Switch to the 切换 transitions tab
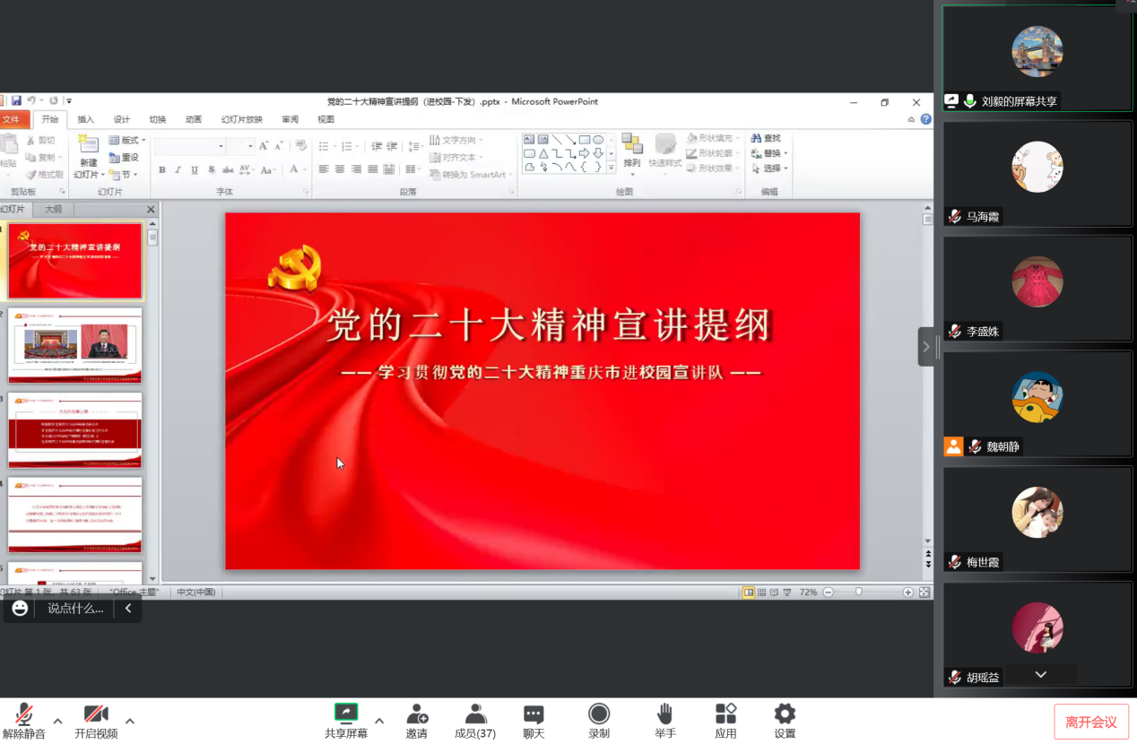 point(158,119)
